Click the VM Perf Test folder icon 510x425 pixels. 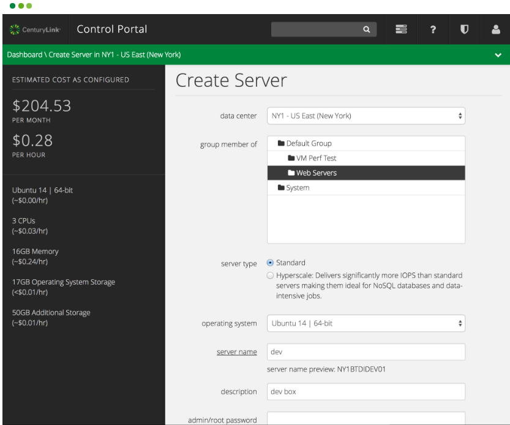tap(291, 158)
